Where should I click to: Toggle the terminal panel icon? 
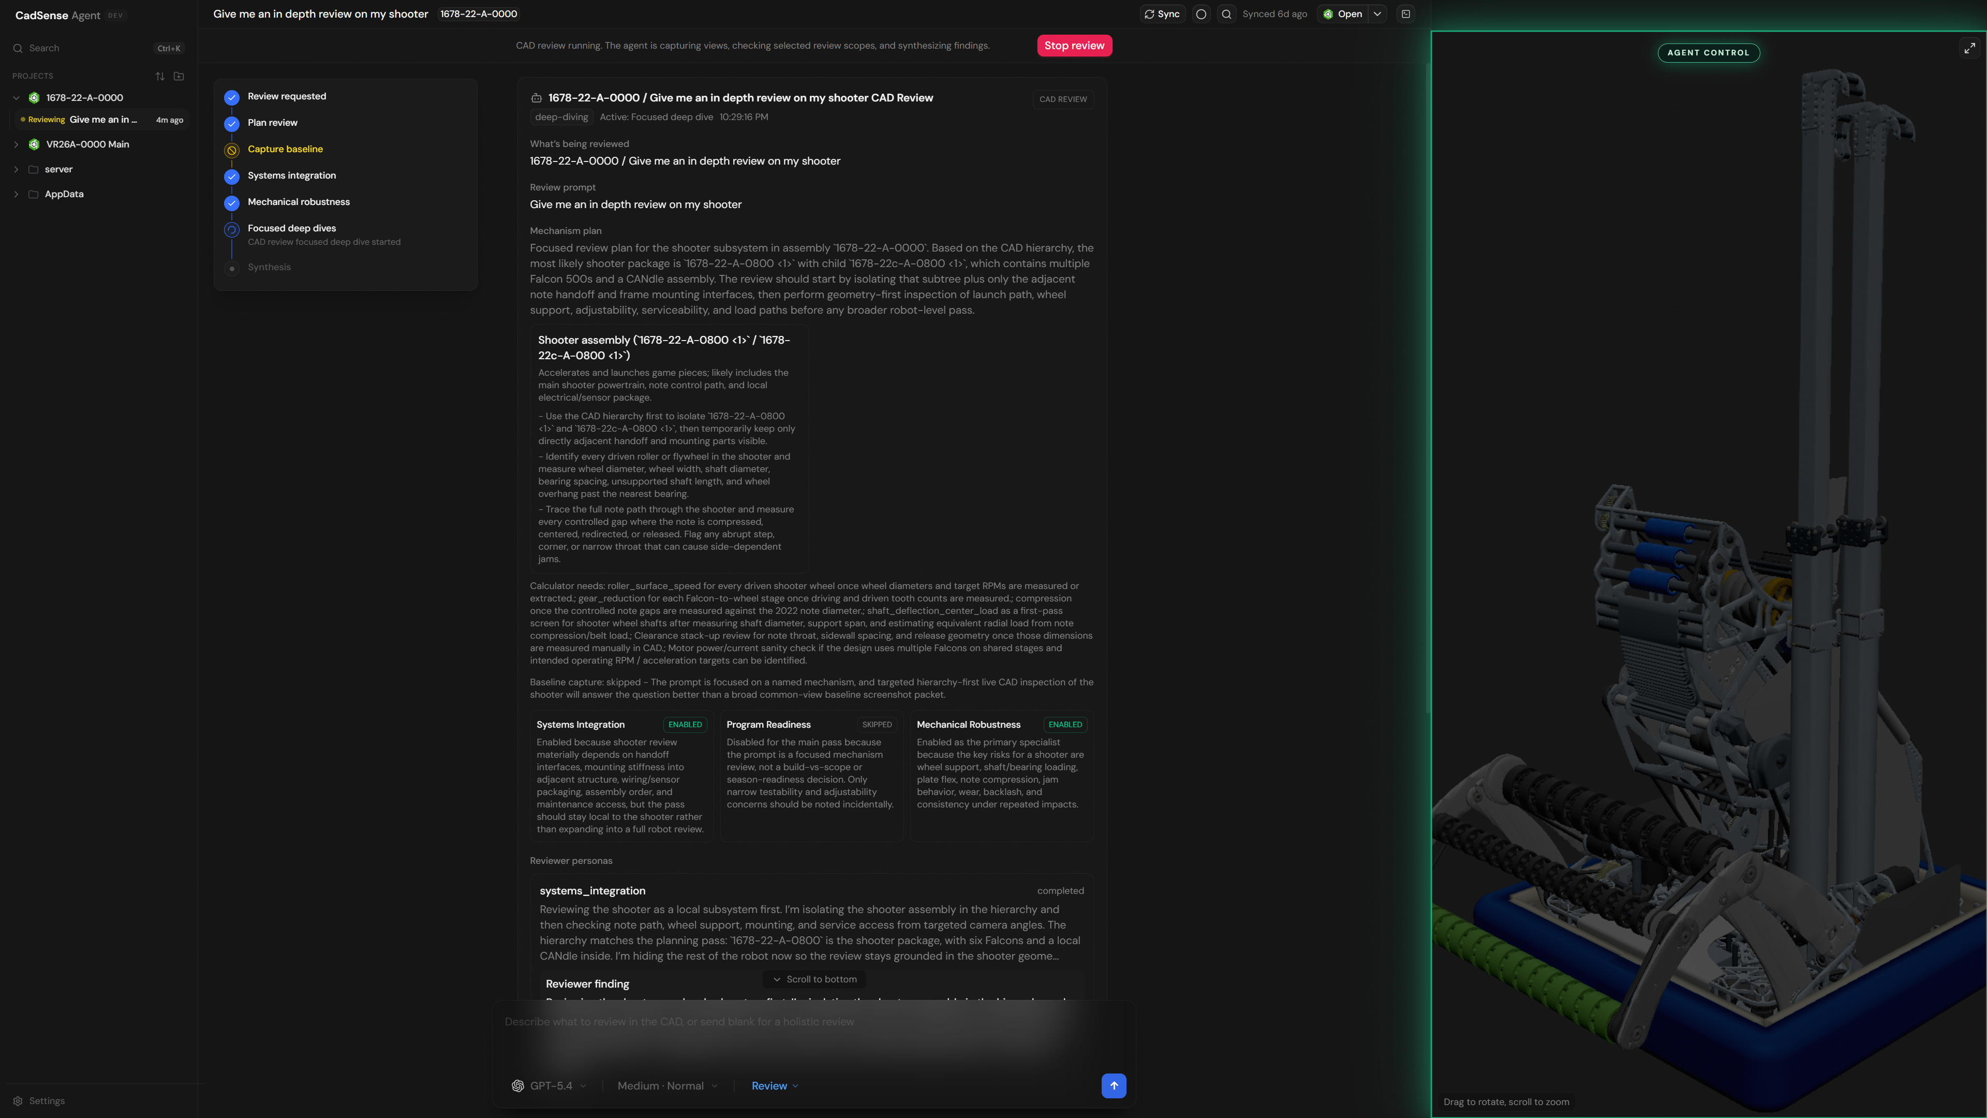(x=1406, y=14)
